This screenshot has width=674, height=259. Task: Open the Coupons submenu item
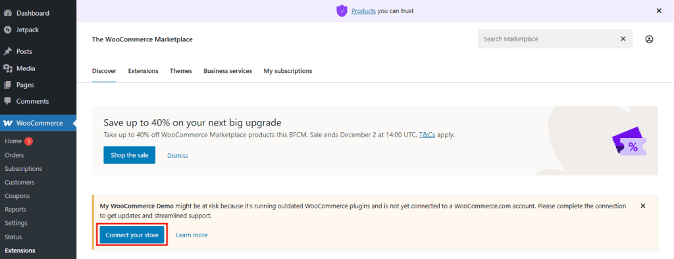17,196
